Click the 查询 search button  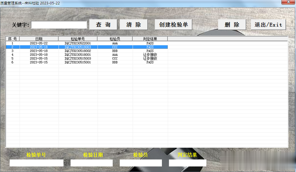tap(103, 24)
